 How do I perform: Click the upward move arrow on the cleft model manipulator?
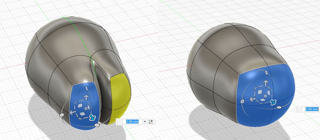tap(86, 97)
